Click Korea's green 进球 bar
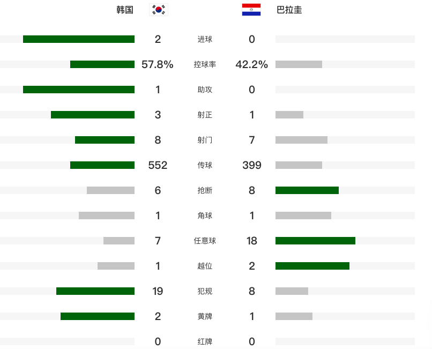 coord(79,39)
